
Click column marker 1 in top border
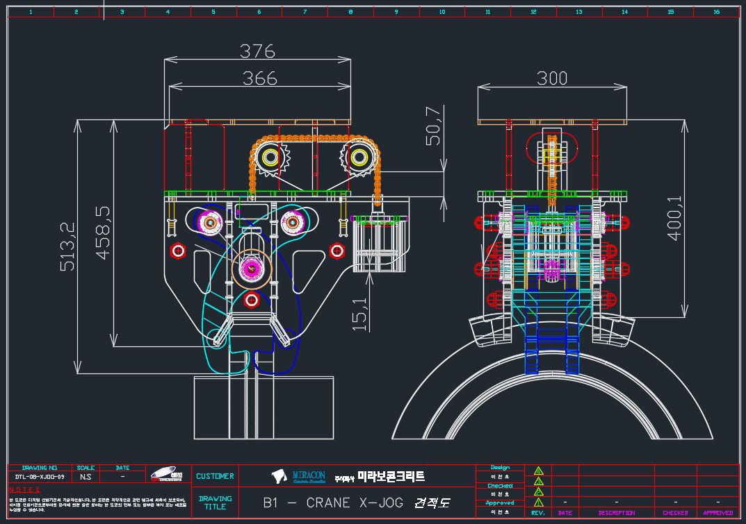(31, 12)
